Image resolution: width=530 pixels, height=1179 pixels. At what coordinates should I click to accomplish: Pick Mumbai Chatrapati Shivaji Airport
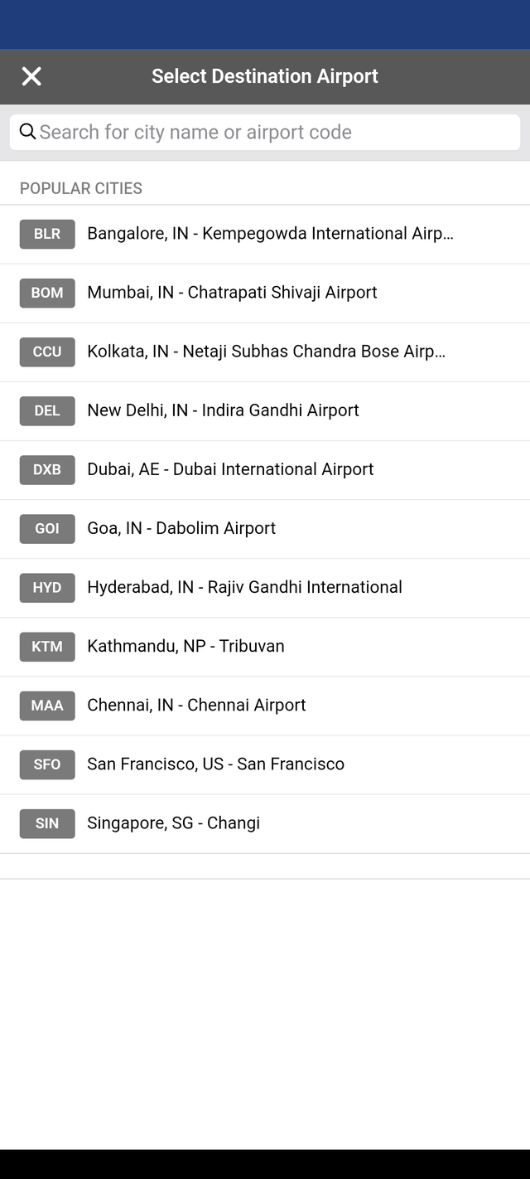tap(265, 293)
